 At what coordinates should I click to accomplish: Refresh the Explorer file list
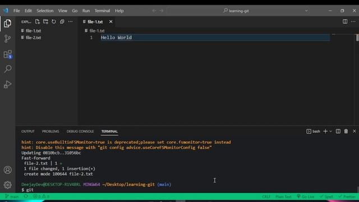click(54, 21)
